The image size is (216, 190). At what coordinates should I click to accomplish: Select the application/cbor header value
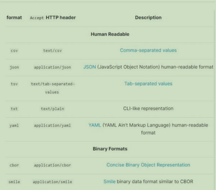(52, 165)
